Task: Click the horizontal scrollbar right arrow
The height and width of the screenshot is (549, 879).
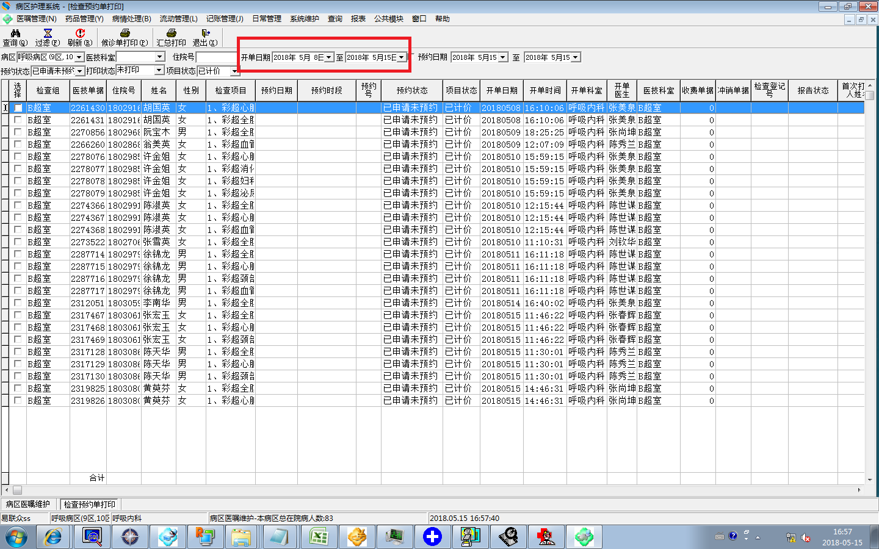Action: (x=859, y=490)
